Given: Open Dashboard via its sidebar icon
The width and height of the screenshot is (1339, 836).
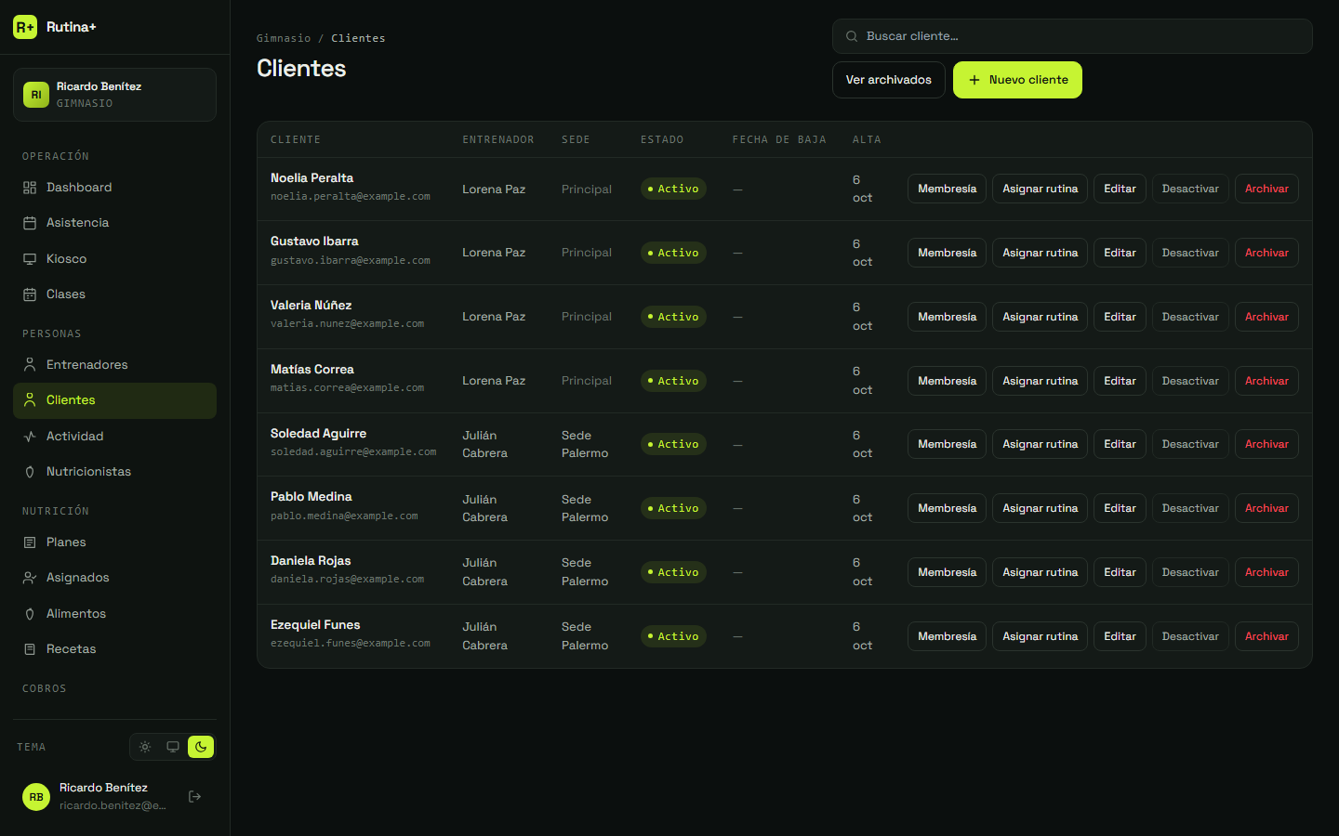Looking at the screenshot, I should (30, 188).
